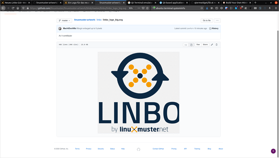Click the Go to file button

207,21
